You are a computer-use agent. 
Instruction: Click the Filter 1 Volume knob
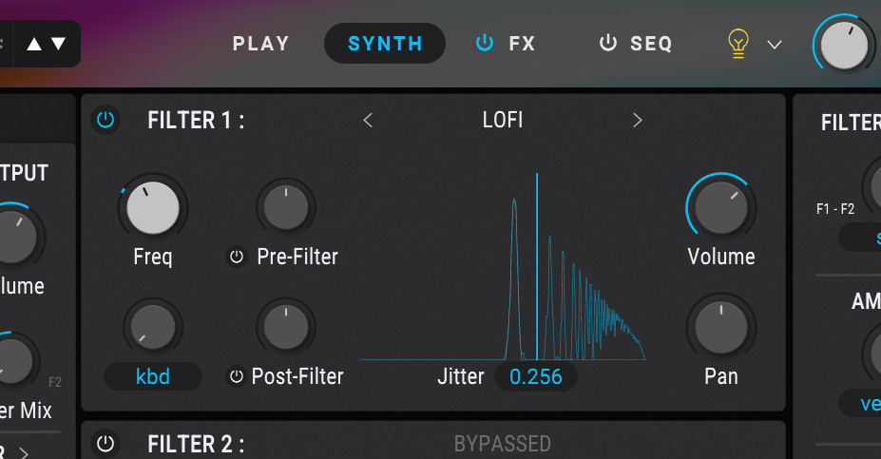pyautogui.click(x=721, y=207)
